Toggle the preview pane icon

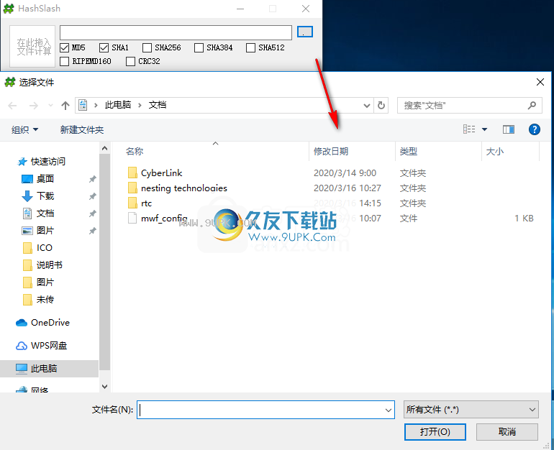(509, 129)
